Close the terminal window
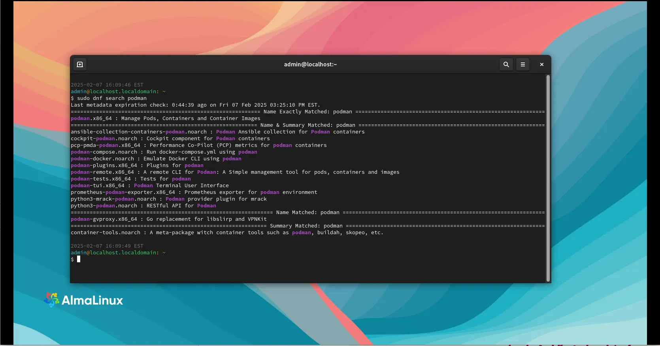Screen dimensions: 660x346 tap(542, 64)
